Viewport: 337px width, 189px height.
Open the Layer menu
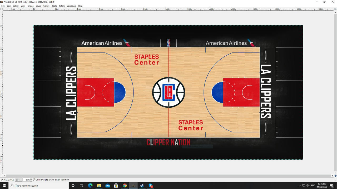[38, 6]
